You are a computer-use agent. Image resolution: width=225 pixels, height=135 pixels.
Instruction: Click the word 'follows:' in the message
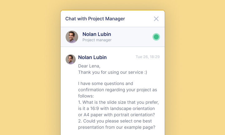[86, 96]
